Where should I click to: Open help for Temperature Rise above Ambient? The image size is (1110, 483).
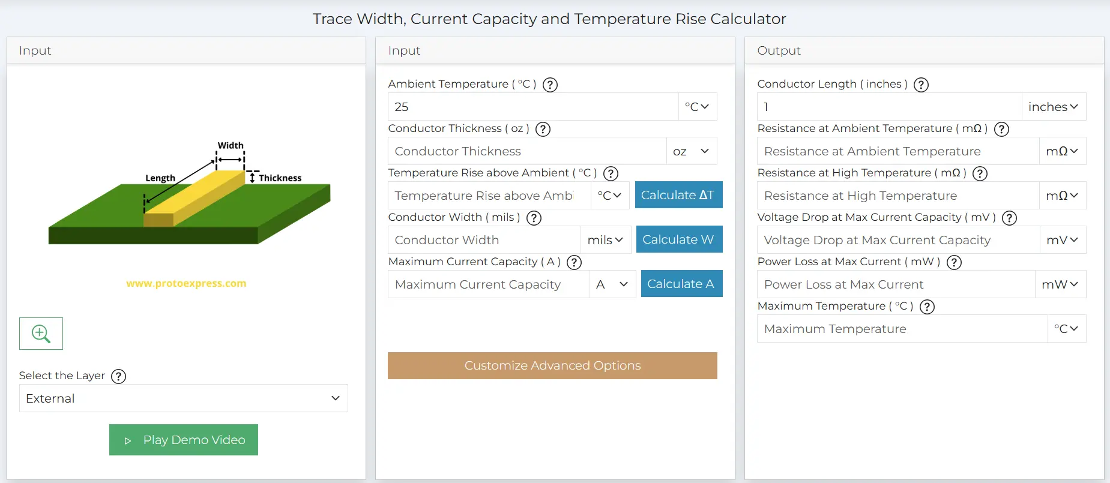[611, 173]
